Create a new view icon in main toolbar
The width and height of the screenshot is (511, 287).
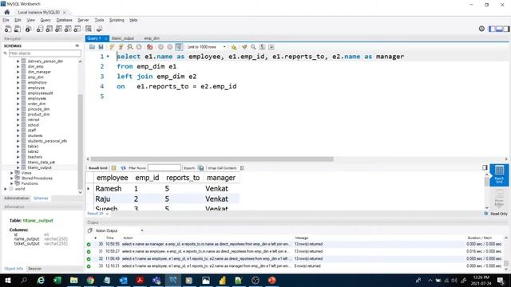pyautogui.click(x=58, y=29)
